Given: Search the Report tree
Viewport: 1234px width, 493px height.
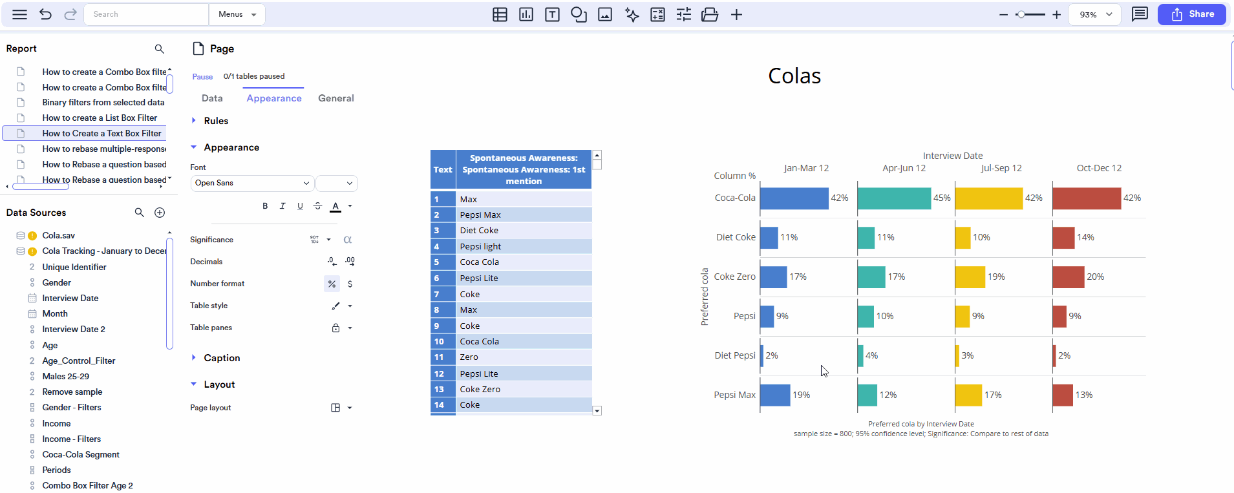Looking at the screenshot, I should [159, 48].
